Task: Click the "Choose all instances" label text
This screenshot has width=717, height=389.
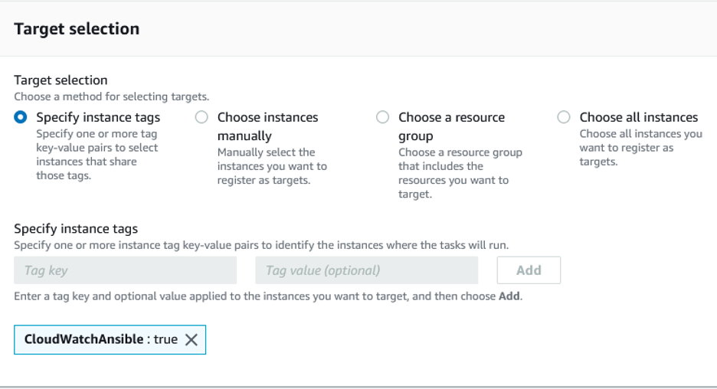Action: click(638, 117)
